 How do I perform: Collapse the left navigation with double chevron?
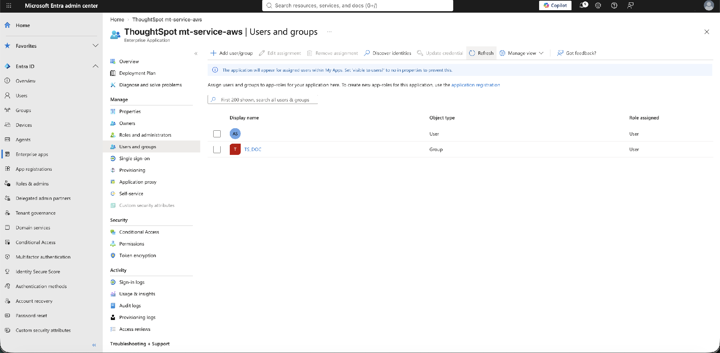coord(94,345)
